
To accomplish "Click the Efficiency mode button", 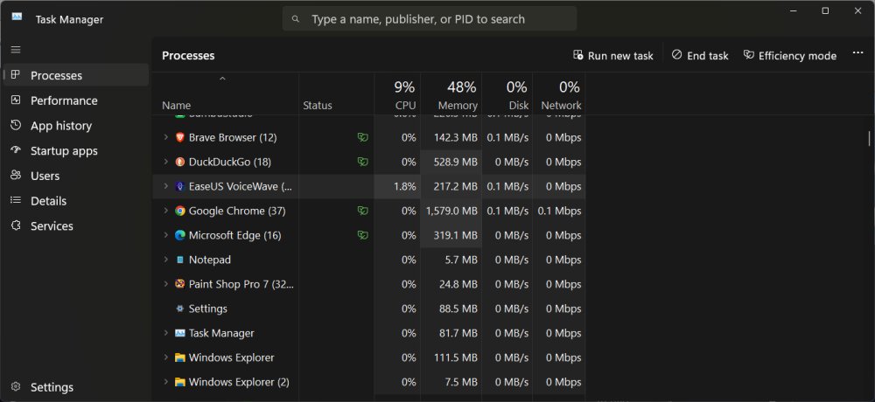I will click(x=789, y=55).
